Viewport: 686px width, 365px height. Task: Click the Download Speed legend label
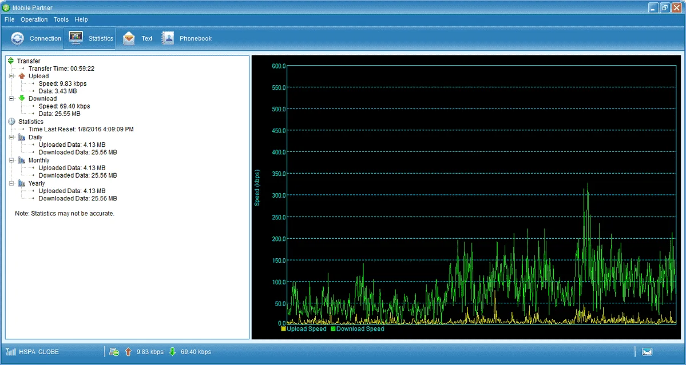(x=360, y=329)
